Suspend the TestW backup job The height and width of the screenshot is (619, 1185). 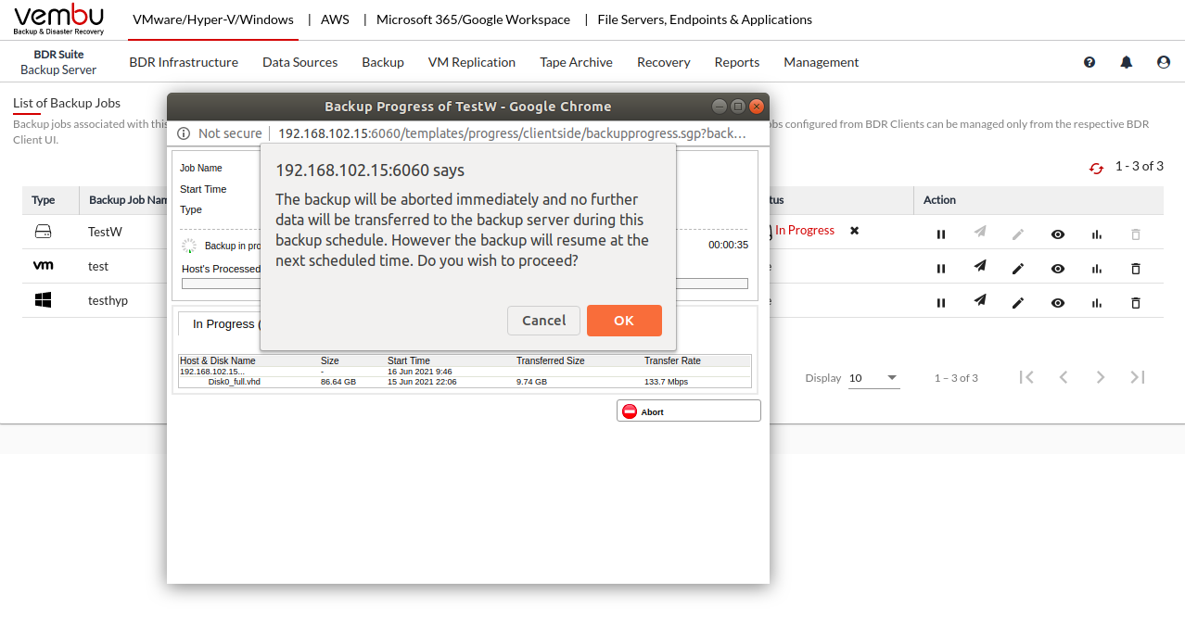click(941, 234)
